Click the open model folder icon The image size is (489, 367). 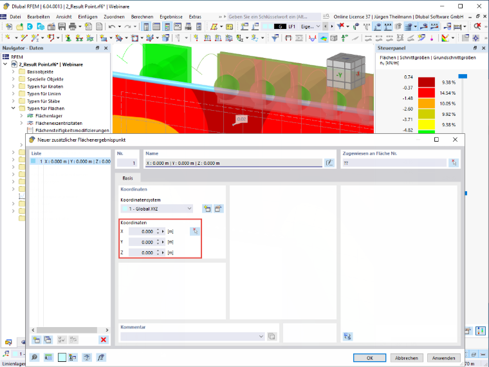tap(19, 27)
